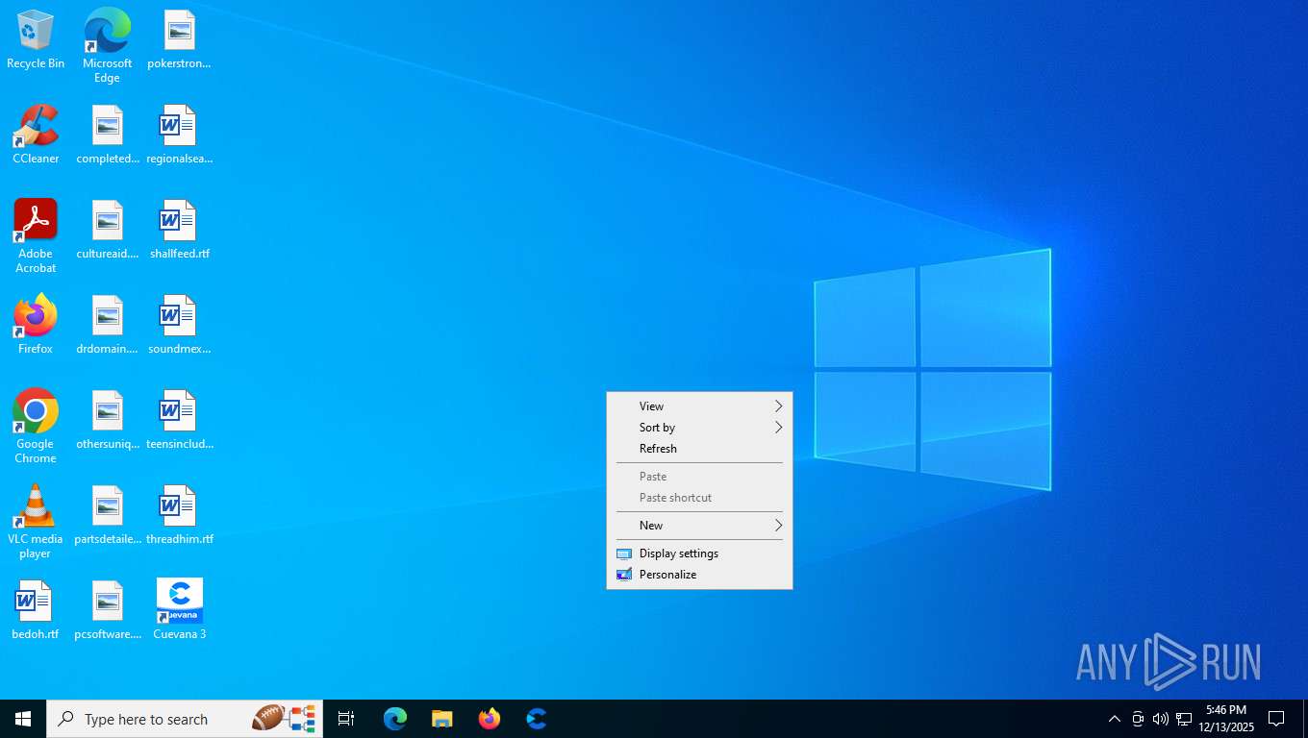This screenshot has width=1308, height=738.
Task: Choose Refresh from the context menu
Action: click(699, 449)
